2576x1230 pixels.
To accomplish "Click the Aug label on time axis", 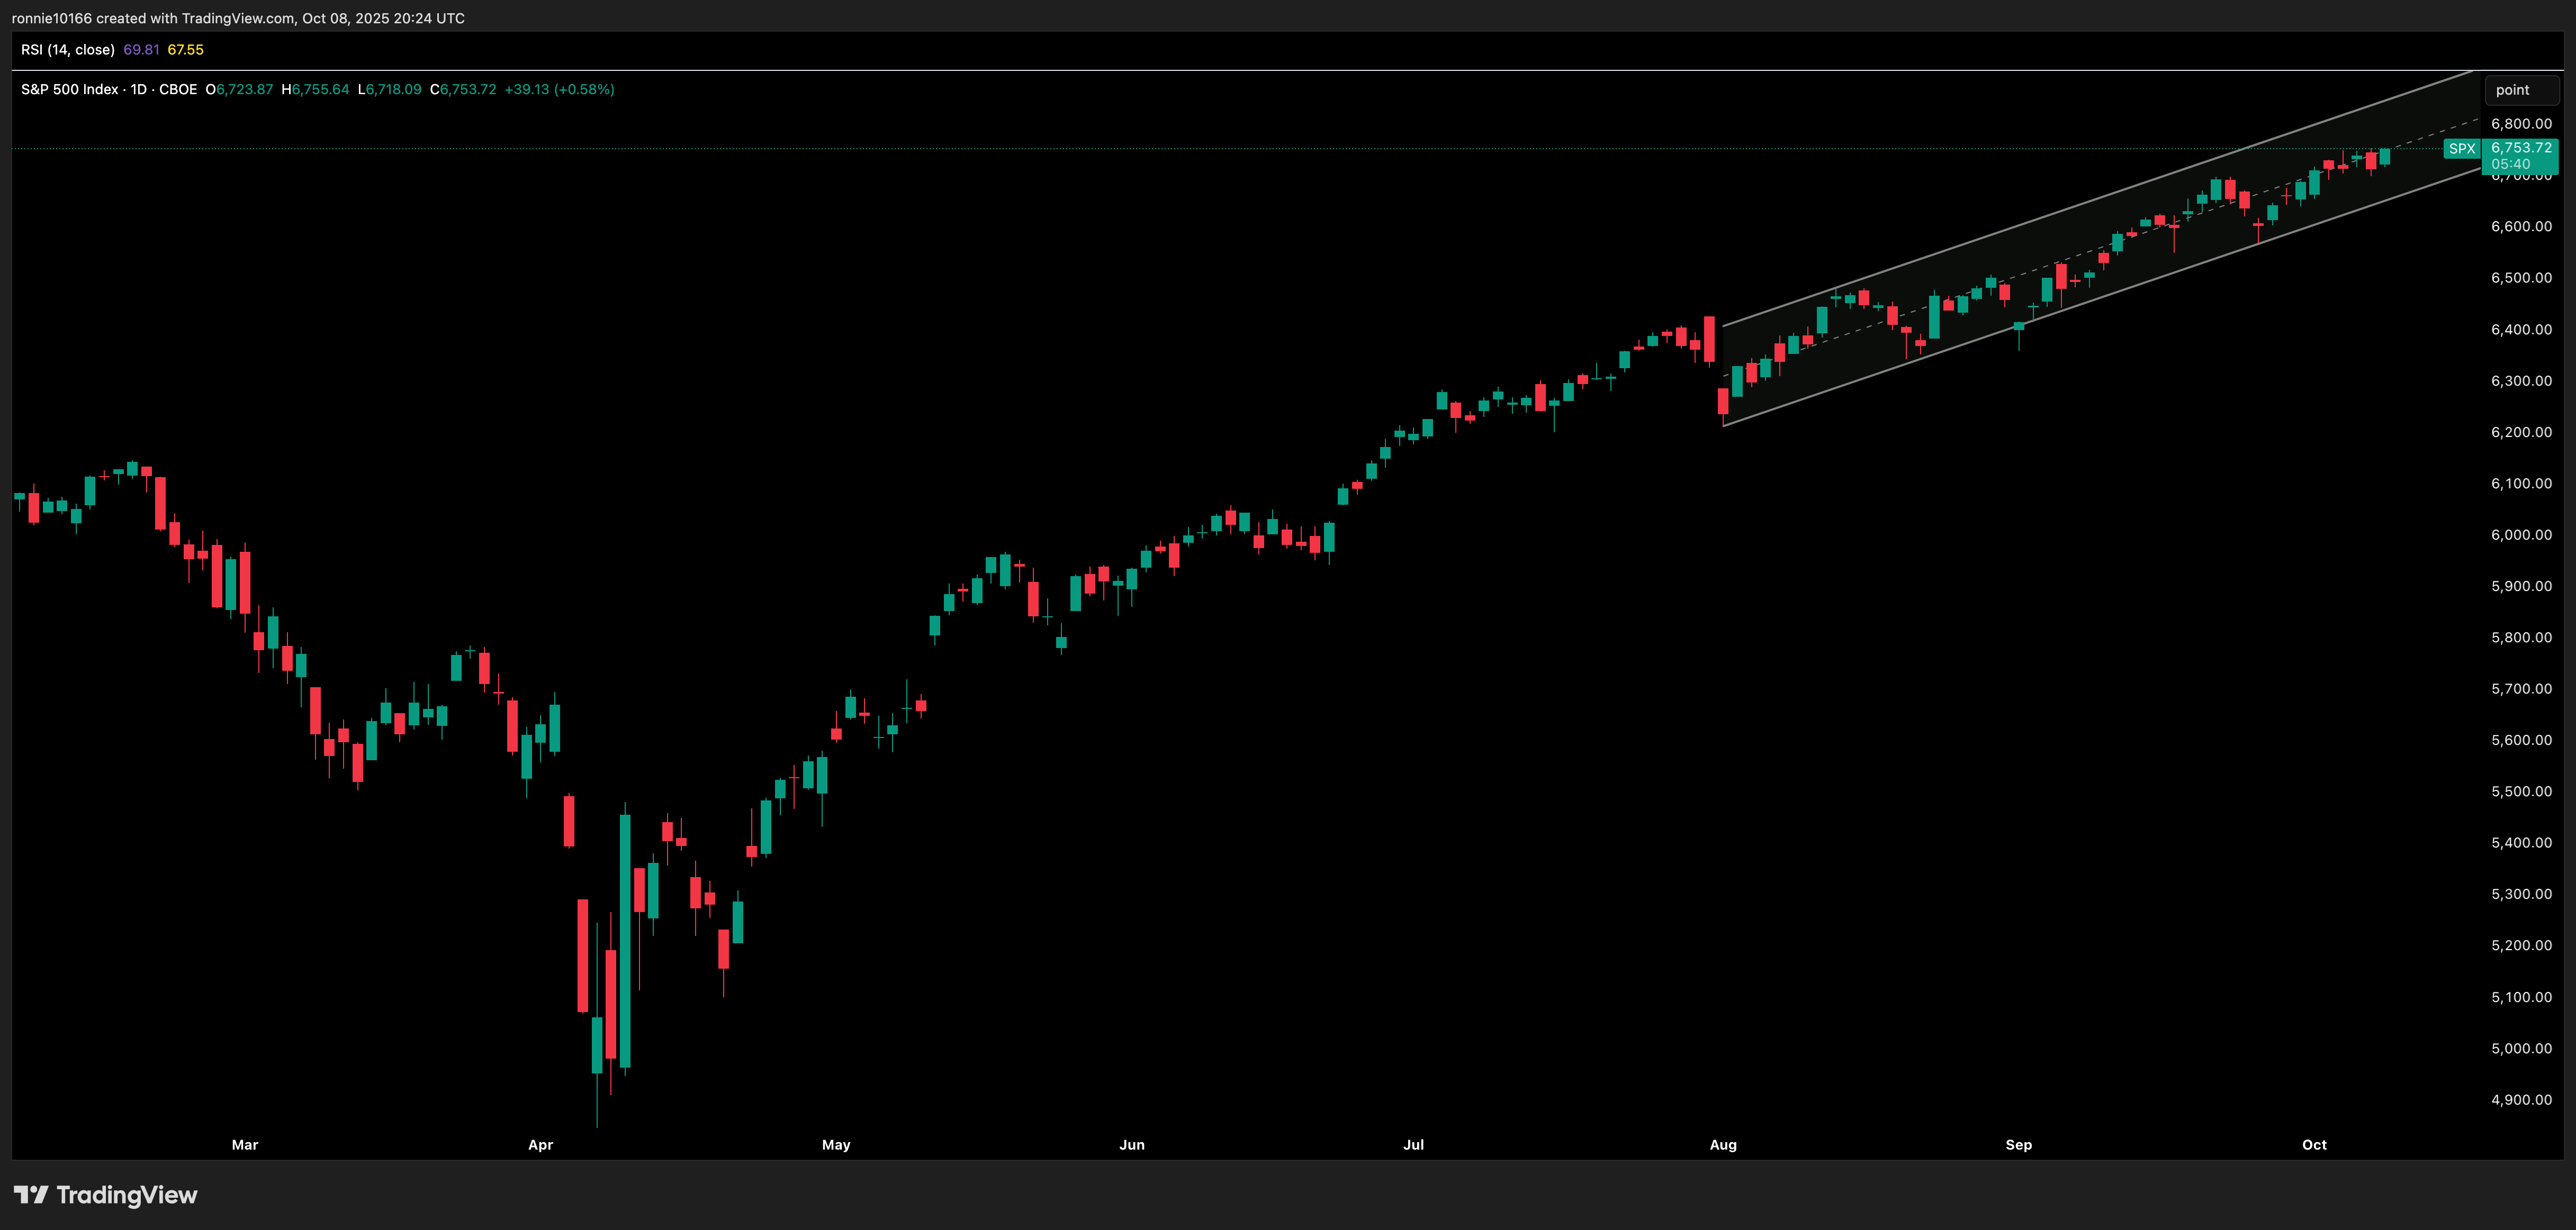I will [1722, 1145].
